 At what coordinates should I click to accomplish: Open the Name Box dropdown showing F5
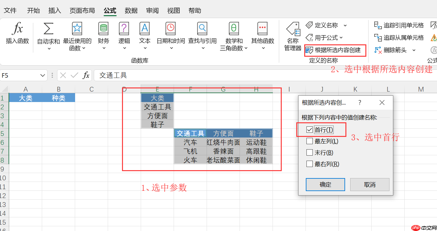coord(43,75)
